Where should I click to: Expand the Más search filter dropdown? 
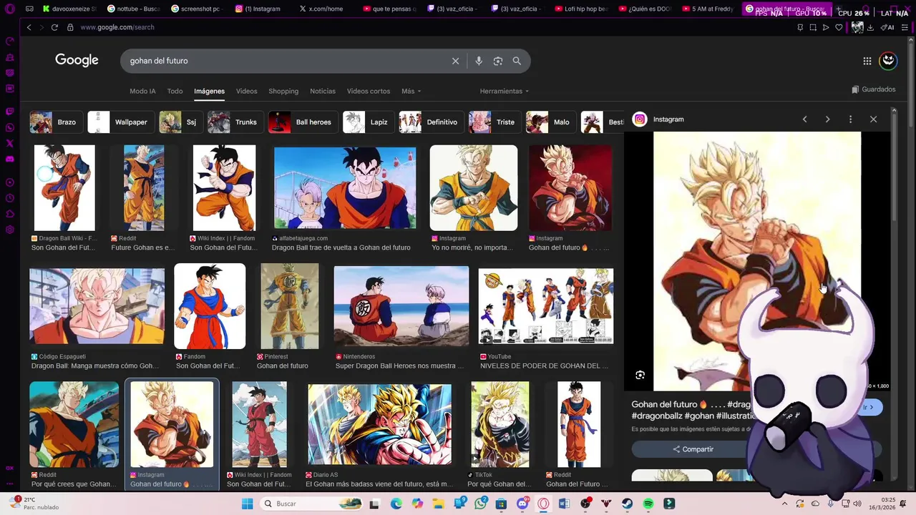[x=411, y=92]
